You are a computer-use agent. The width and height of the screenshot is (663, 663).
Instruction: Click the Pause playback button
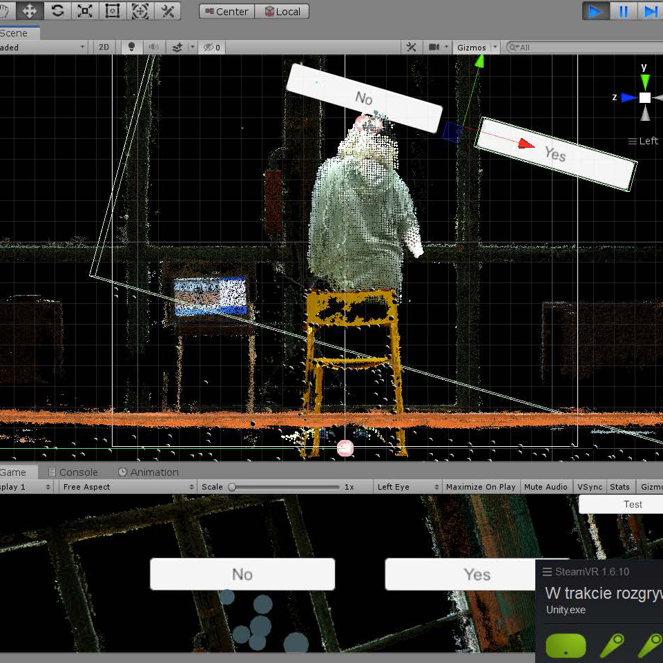623,12
